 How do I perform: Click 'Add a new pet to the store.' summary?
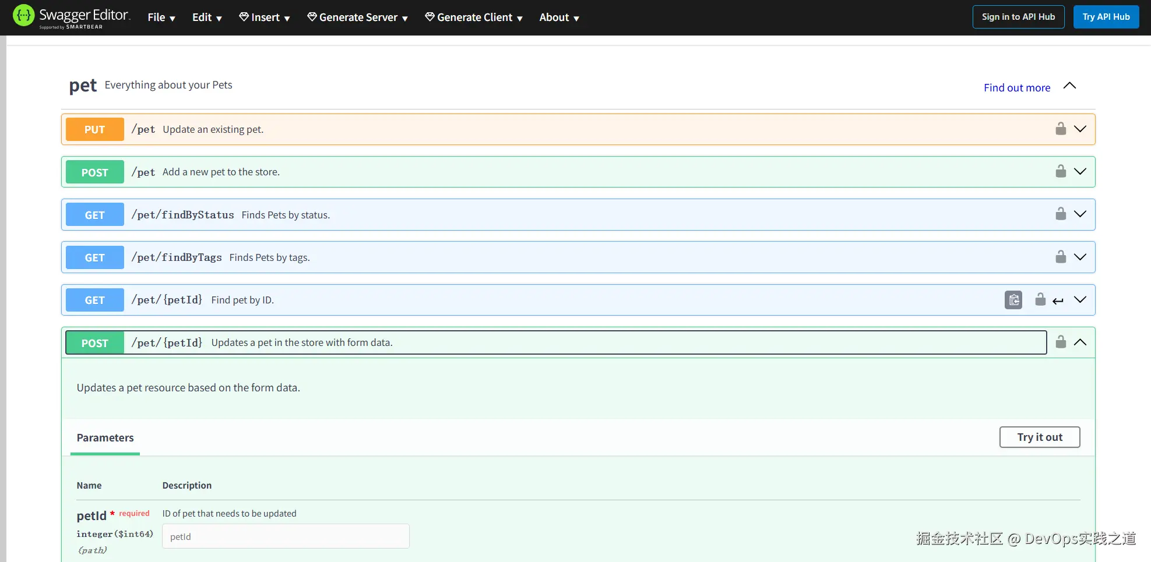[221, 172]
